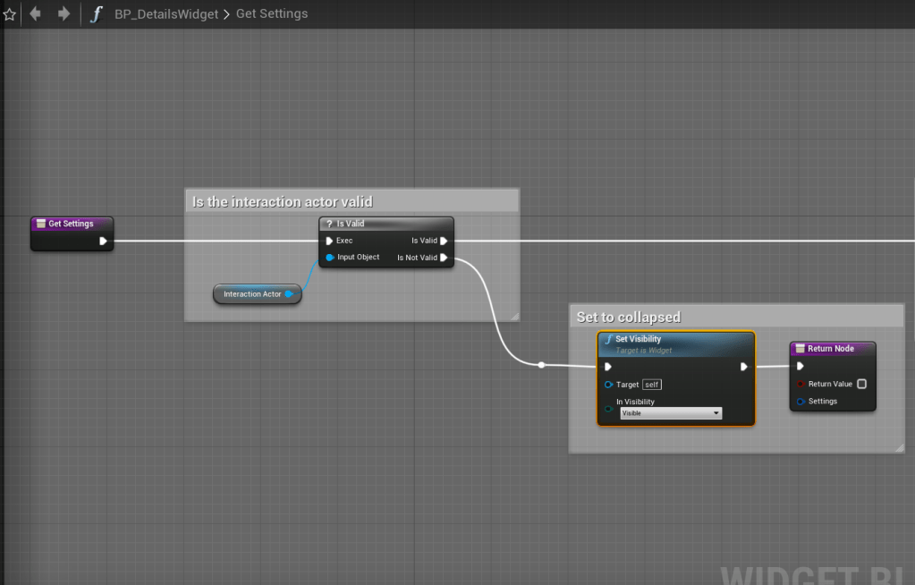Click the Interaction Actor variable output pin
Viewport: 915px width, 585px height.
click(x=289, y=294)
